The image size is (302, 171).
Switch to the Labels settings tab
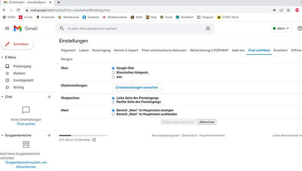click(x=84, y=50)
